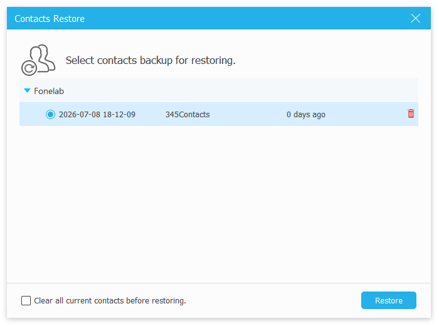Click the 'Clear all current contacts before restoring.' label
Viewport: 439px width, 326px height.
click(x=110, y=300)
